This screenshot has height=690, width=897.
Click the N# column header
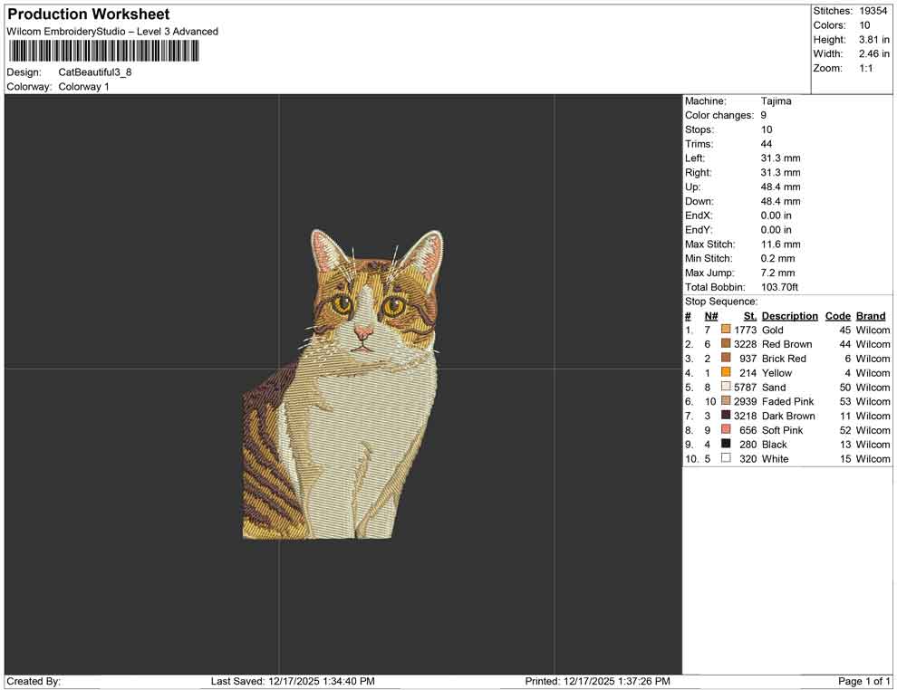point(711,316)
